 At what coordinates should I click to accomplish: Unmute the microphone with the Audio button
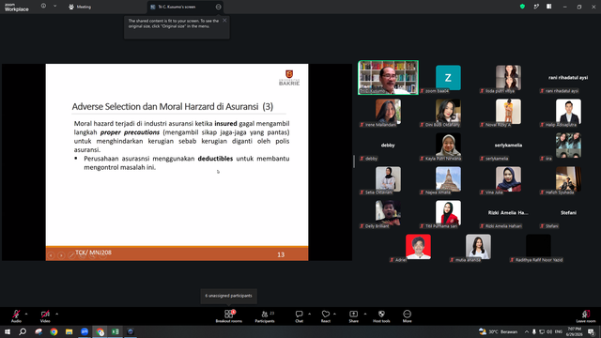click(16, 315)
